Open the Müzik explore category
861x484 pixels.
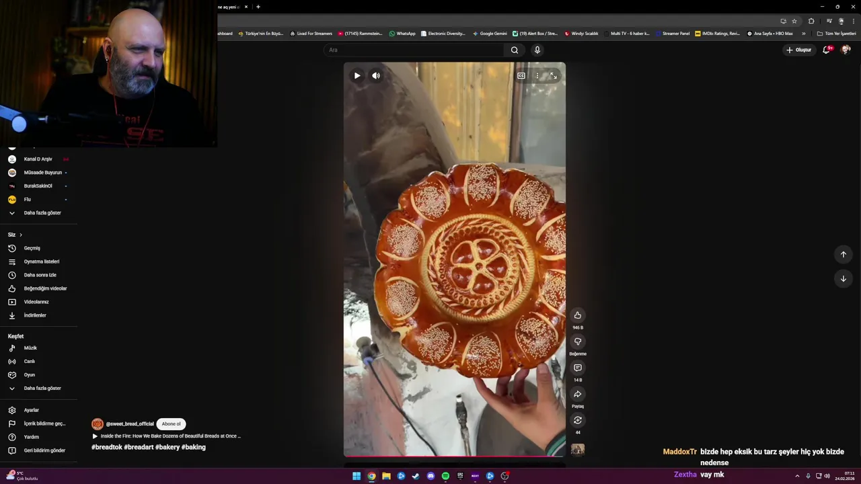[39, 348]
